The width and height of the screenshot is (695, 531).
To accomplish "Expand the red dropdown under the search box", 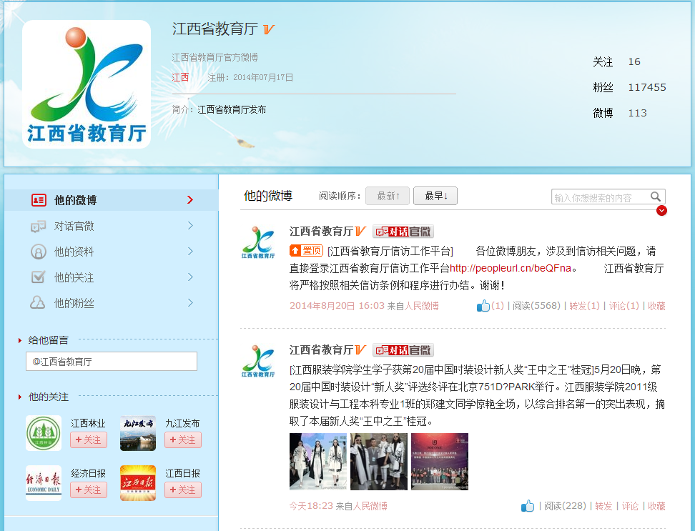I will click(661, 211).
